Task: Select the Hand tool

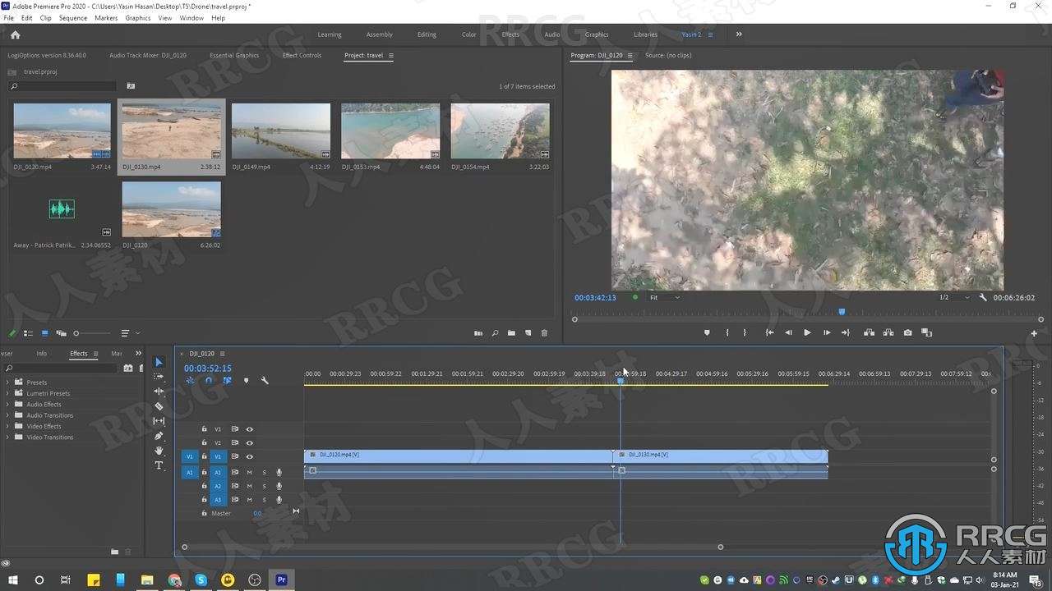Action: (x=159, y=451)
